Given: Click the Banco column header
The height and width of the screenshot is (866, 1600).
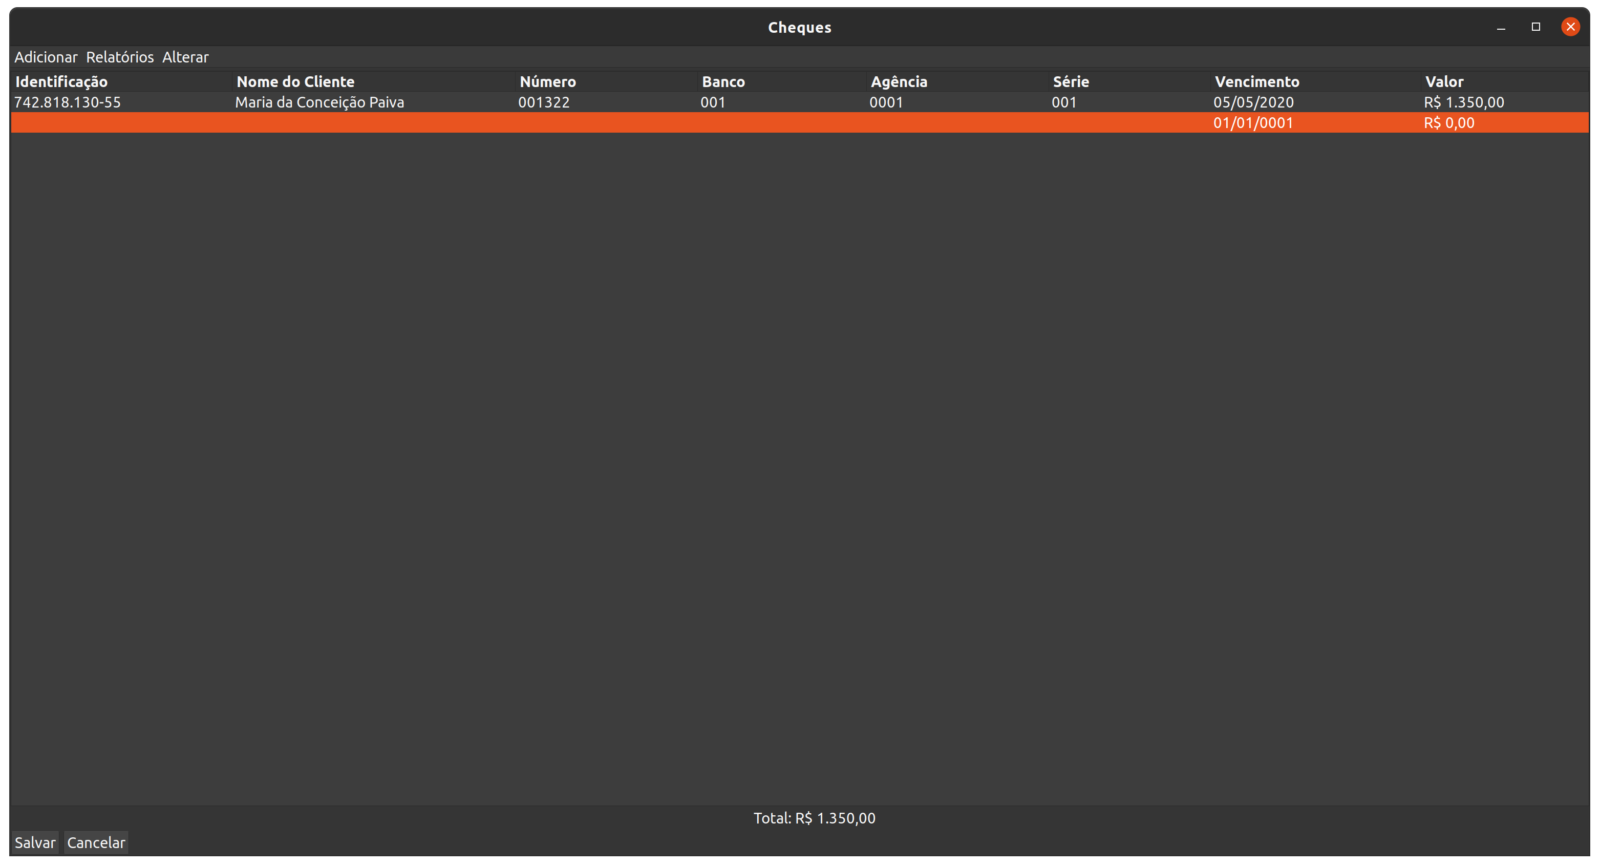Looking at the screenshot, I should [x=723, y=81].
